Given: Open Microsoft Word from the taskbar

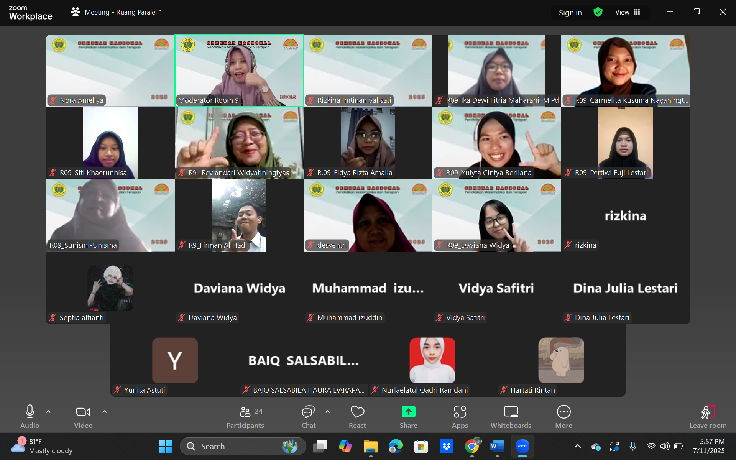Looking at the screenshot, I should click(497, 446).
